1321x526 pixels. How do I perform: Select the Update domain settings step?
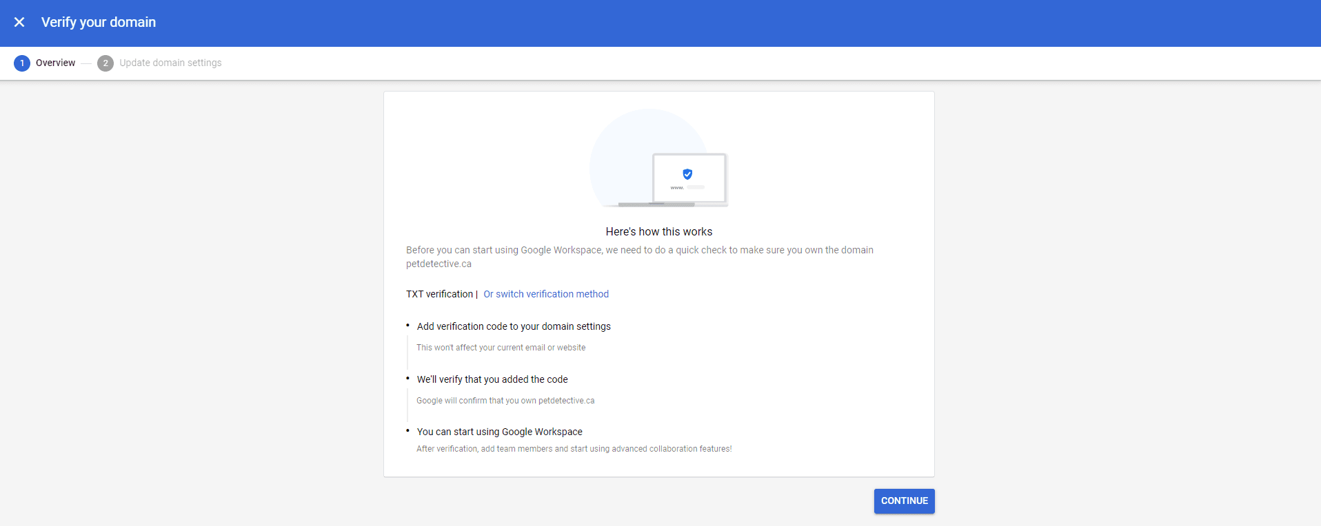[170, 63]
